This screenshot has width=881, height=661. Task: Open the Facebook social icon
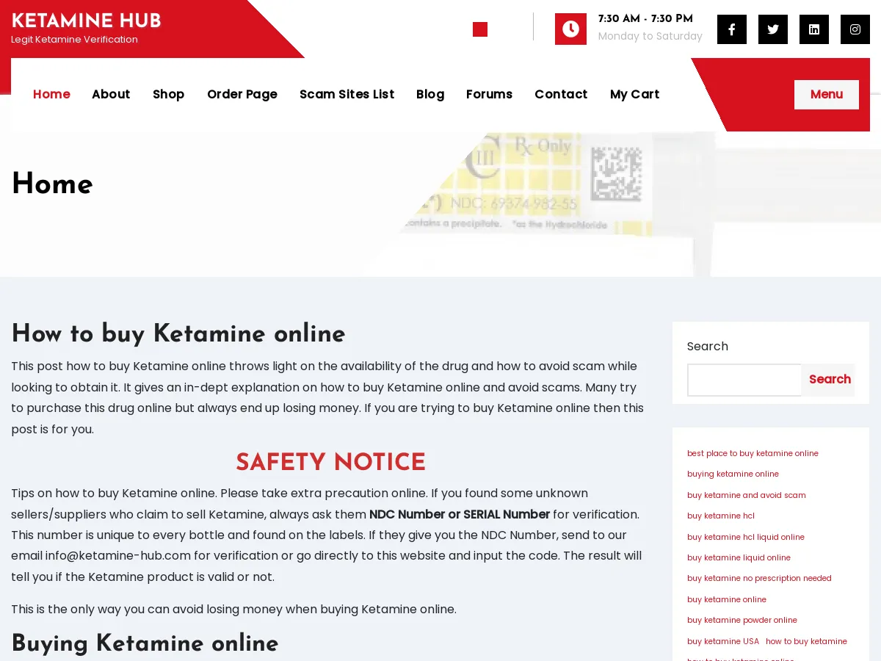tap(731, 29)
